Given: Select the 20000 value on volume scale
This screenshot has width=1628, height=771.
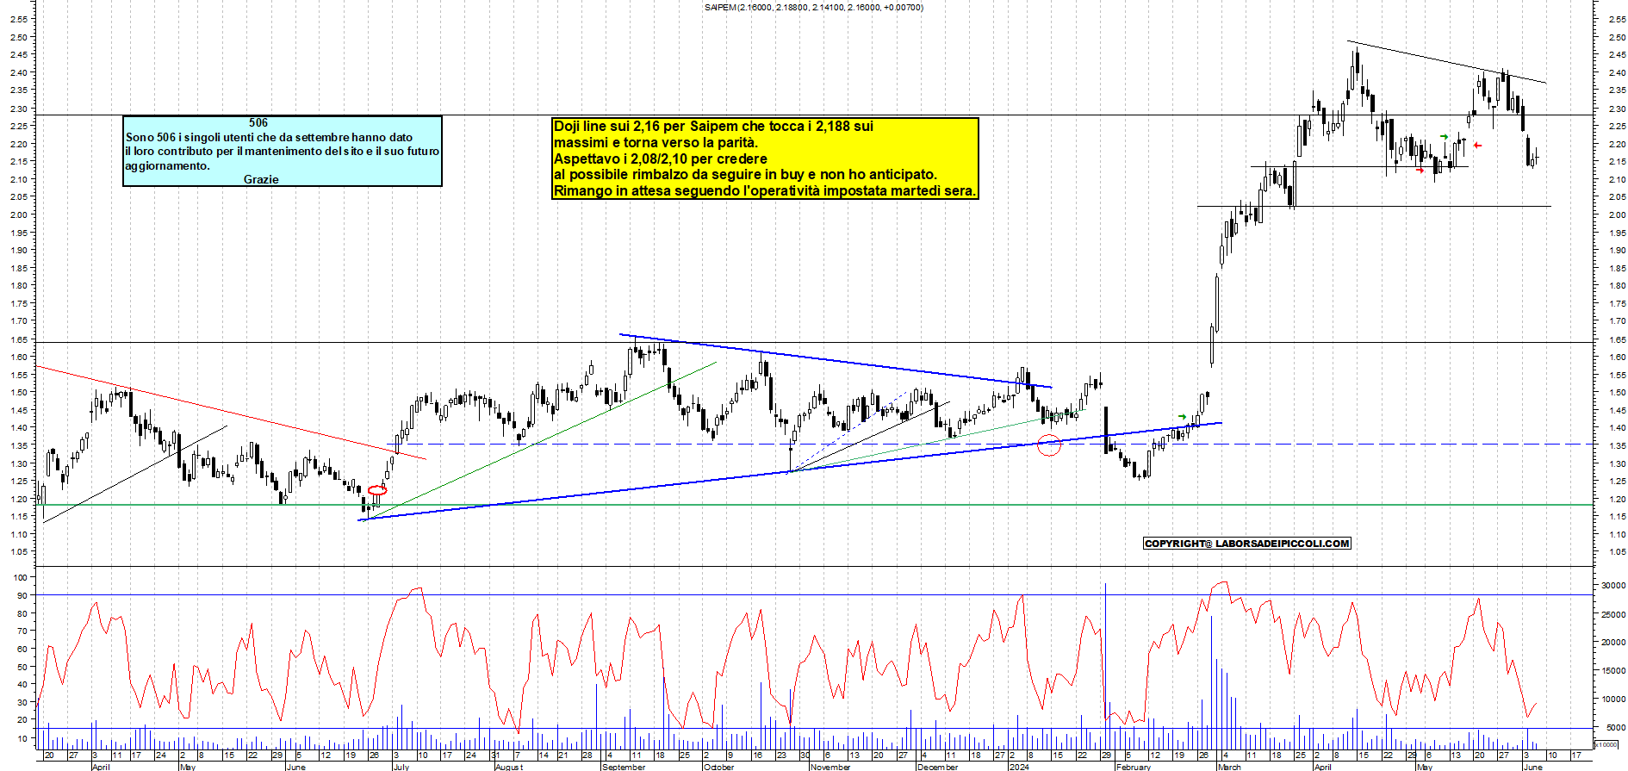Looking at the screenshot, I should tap(1612, 643).
